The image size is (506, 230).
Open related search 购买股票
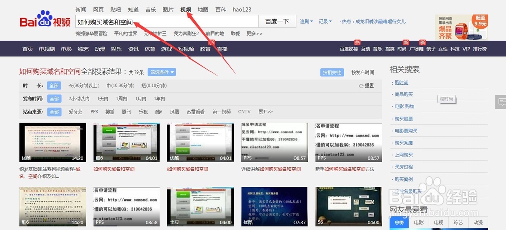pos(404,119)
